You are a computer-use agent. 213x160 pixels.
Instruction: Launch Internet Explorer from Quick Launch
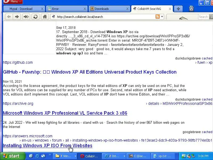pyautogui.click(x=37, y=156)
